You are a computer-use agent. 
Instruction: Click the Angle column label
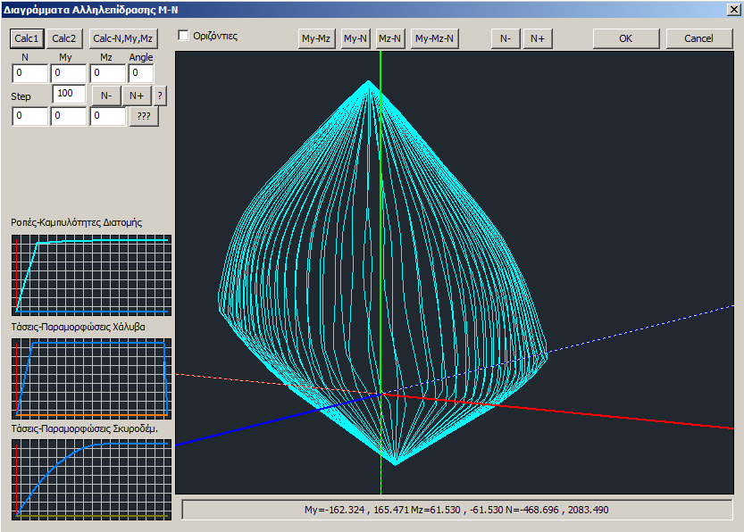tap(141, 57)
